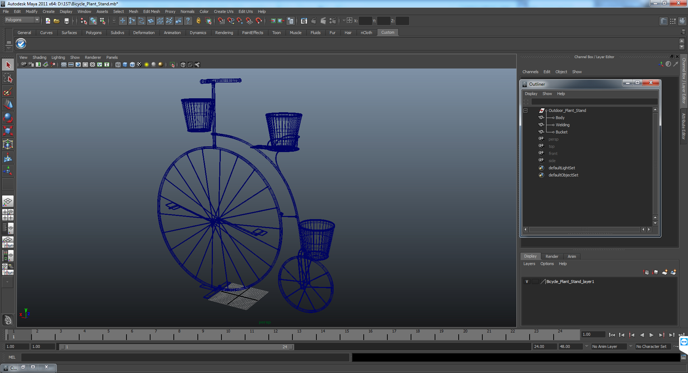
Task: Open the Anim layers tab
Action: pyautogui.click(x=572, y=256)
